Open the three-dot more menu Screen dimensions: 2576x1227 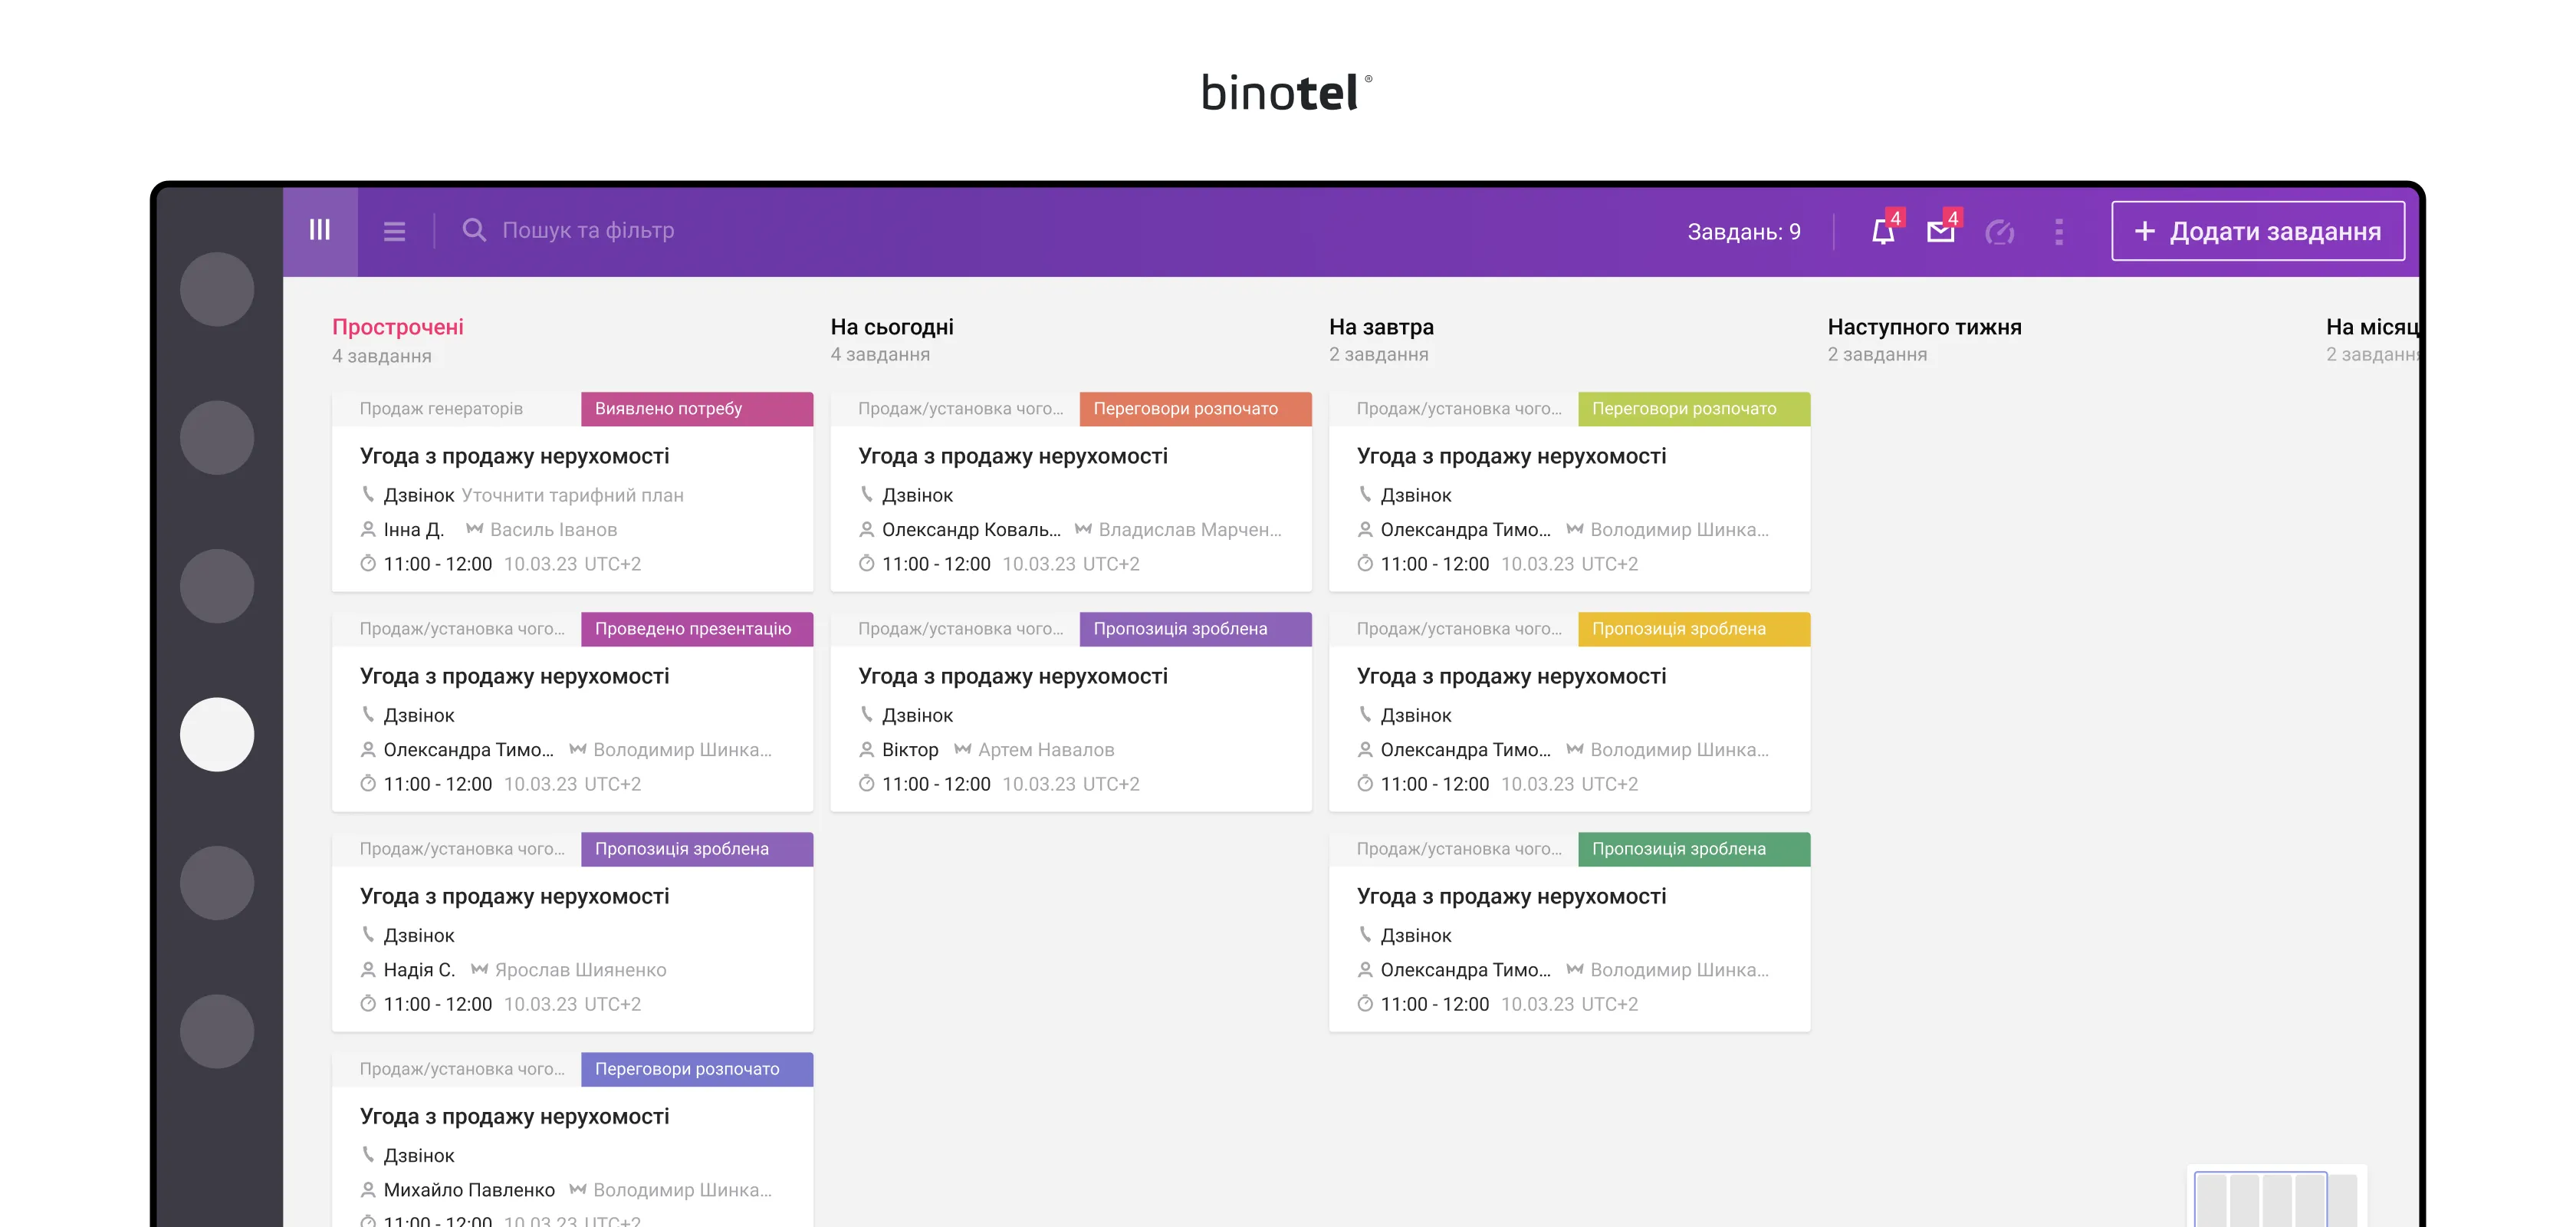click(2058, 232)
